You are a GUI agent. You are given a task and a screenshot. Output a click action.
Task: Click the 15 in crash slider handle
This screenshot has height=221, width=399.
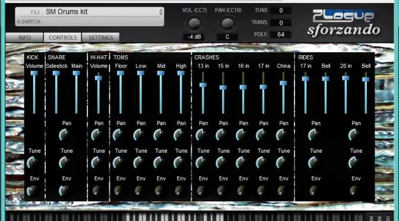click(x=223, y=87)
